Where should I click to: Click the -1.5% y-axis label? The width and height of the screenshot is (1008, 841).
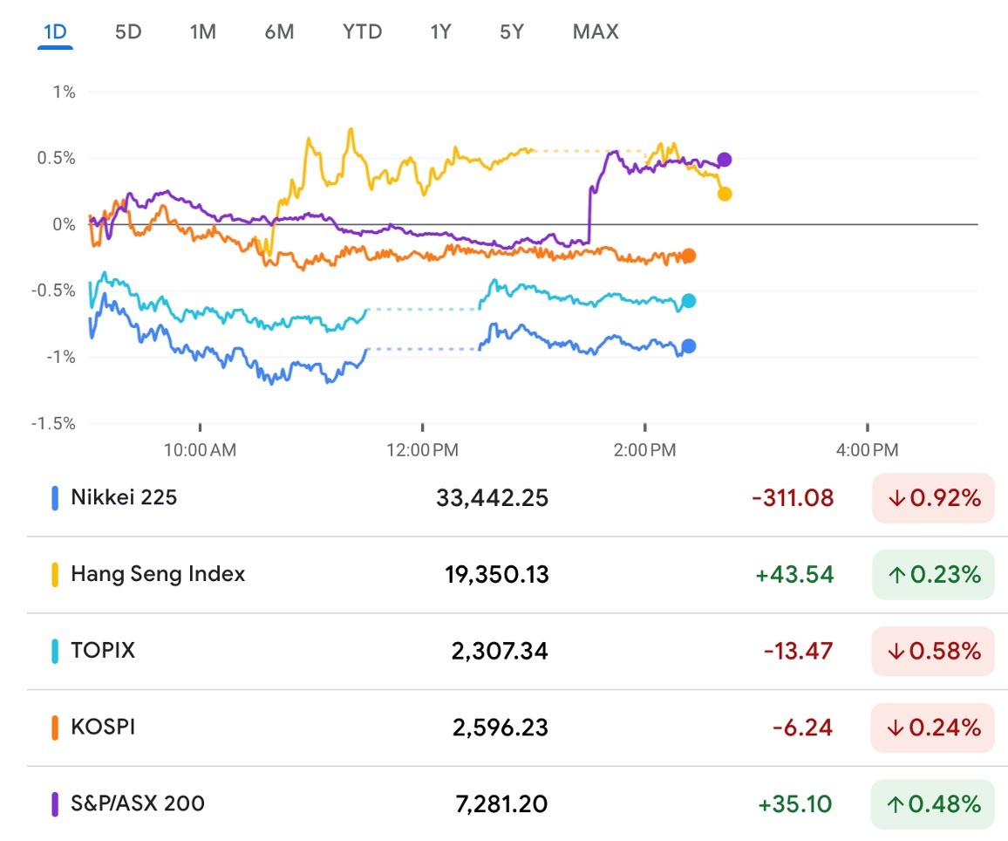tap(53, 424)
